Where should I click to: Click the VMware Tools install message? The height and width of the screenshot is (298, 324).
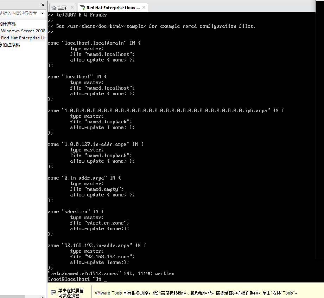196,293
